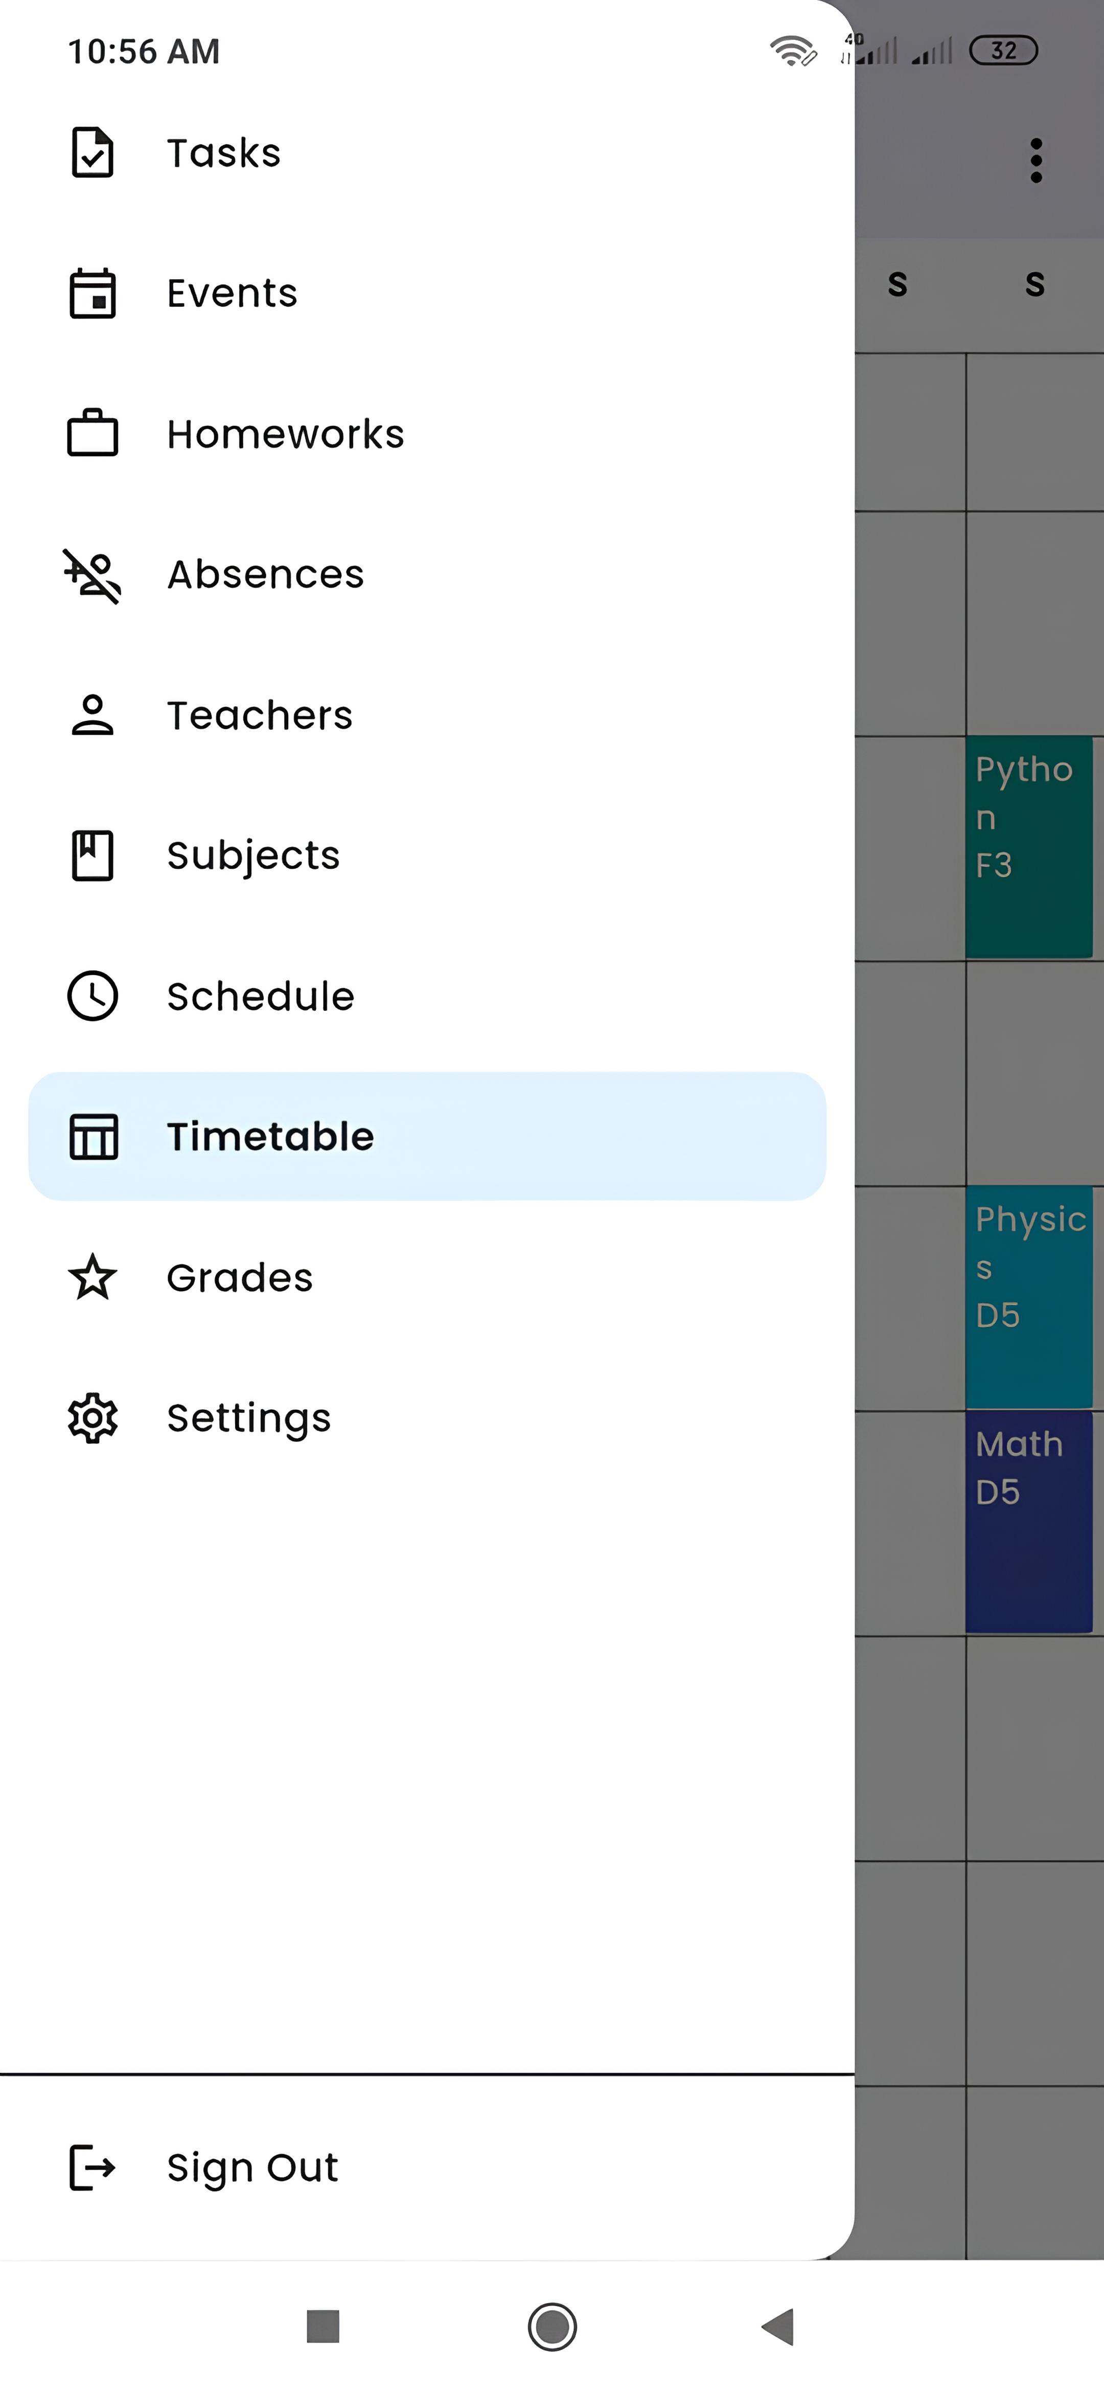Click the Absences icon
This screenshot has width=1104, height=2393.
tap(92, 574)
